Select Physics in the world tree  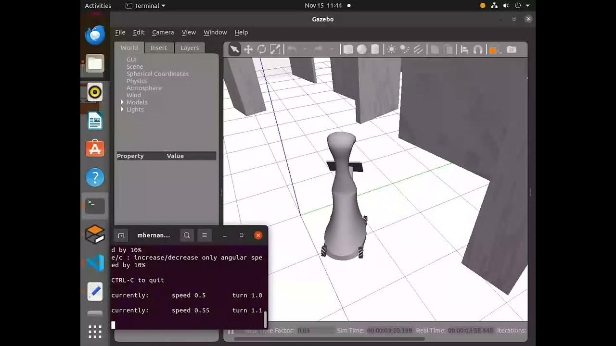137,81
